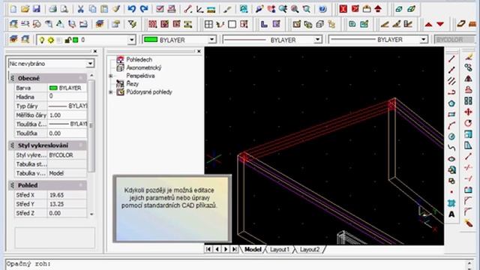Click the red up arrow icon
Screen dimensions: 480x270
point(428,24)
